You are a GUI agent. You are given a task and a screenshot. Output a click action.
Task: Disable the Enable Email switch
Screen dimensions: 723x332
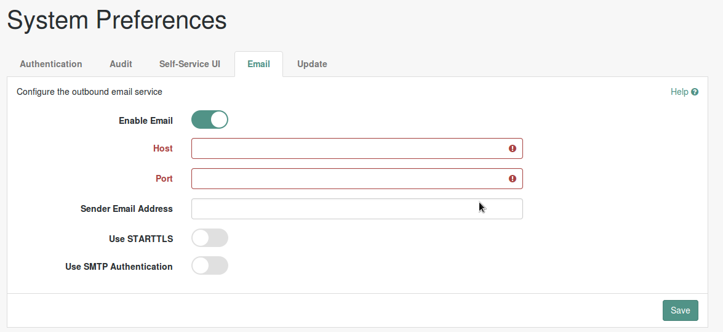pos(210,119)
